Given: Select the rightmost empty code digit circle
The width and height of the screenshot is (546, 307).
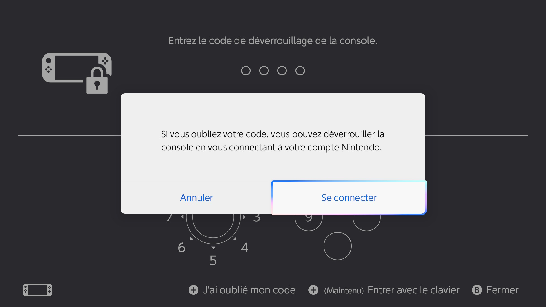Looking at the screenshot, I should pos(300,70).
